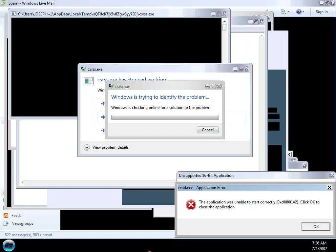This screenshot has height=252, width=336.
Task: Click the Newsgroups icon in sidebar
Action: pyautogui.click(x=6, y=223)
